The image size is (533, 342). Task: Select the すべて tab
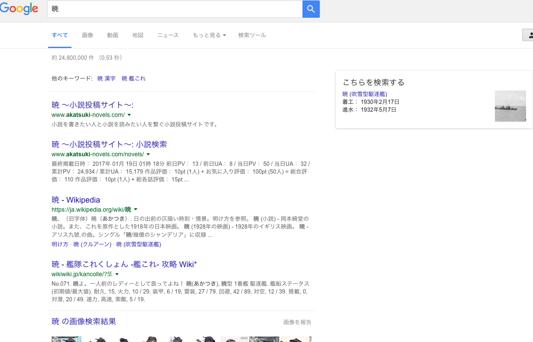point(60,35)
